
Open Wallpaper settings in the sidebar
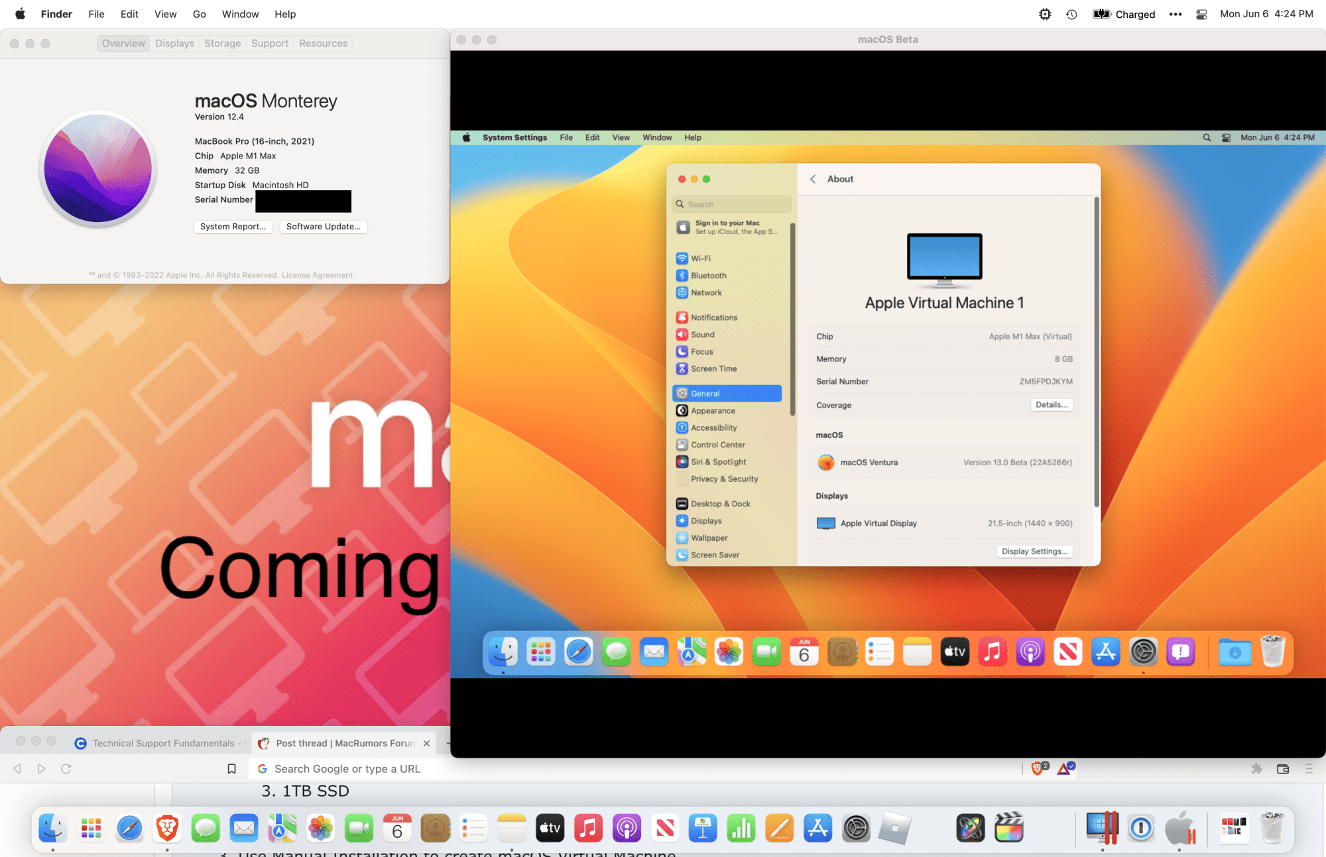coord(709,538)
